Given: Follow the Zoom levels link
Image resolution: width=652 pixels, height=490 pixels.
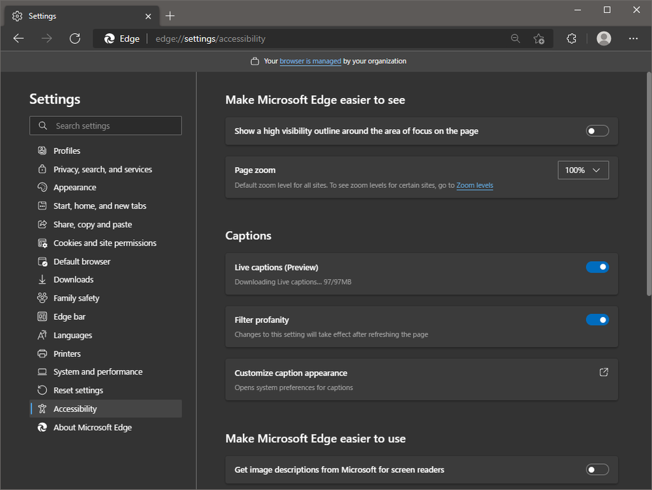Looking at the screenshot, I should pos(474,185).
